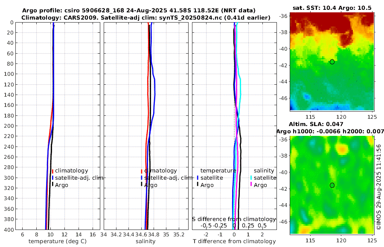
Task: Click the Argo float circle on SST map
Action: tap(332, 62)
